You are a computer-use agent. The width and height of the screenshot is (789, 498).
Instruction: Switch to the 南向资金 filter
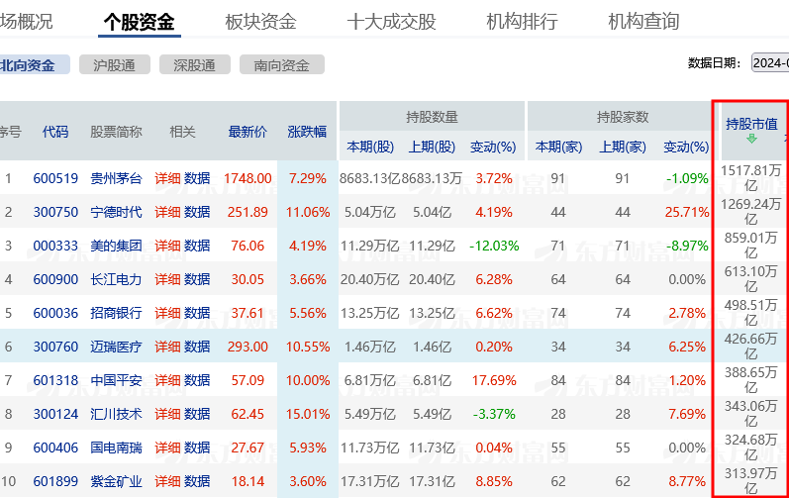click(281, 65)
